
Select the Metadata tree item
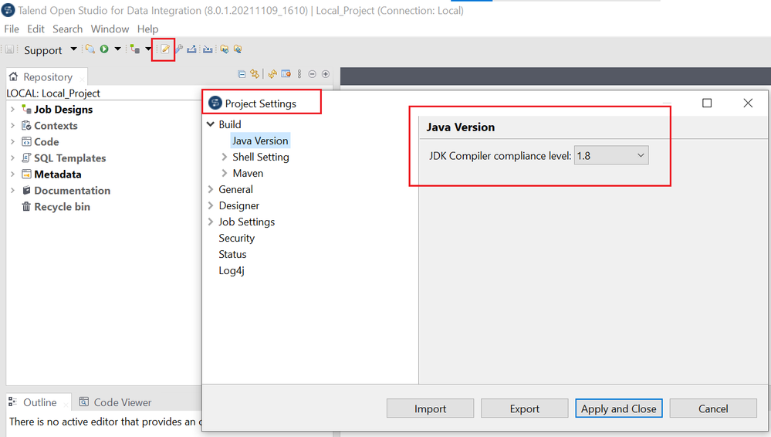point(58,174)
